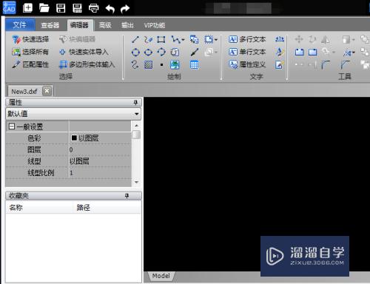
Task: Click the 线型比例 value field
Action: pyautogui.click(x=100, y=173)
